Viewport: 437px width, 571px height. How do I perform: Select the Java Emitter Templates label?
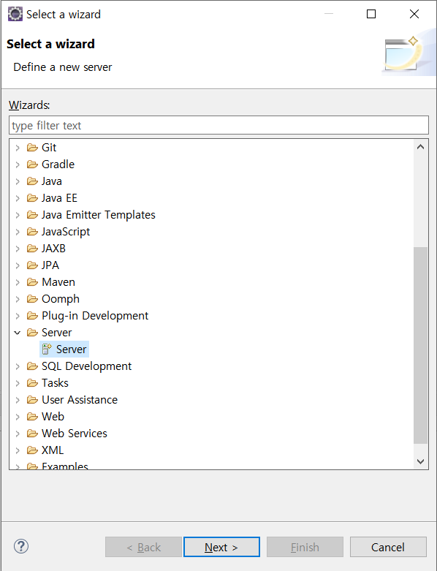(x=98, y=215)
